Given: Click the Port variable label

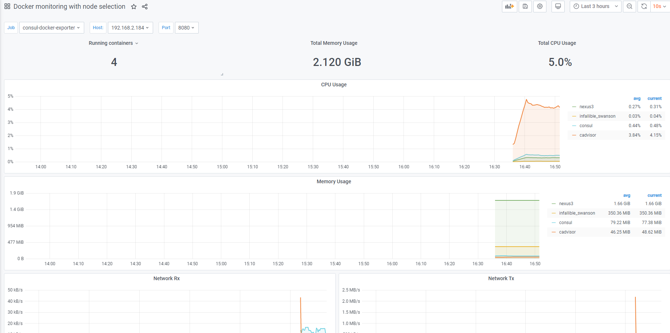Looking at the screenshot, I should pyautogui.click(x=166, y=28).
